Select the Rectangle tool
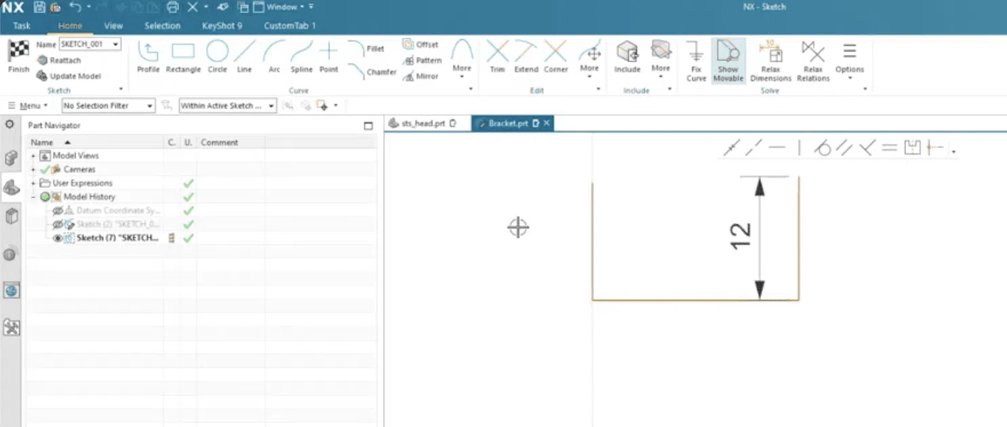 tap(183, 57)
